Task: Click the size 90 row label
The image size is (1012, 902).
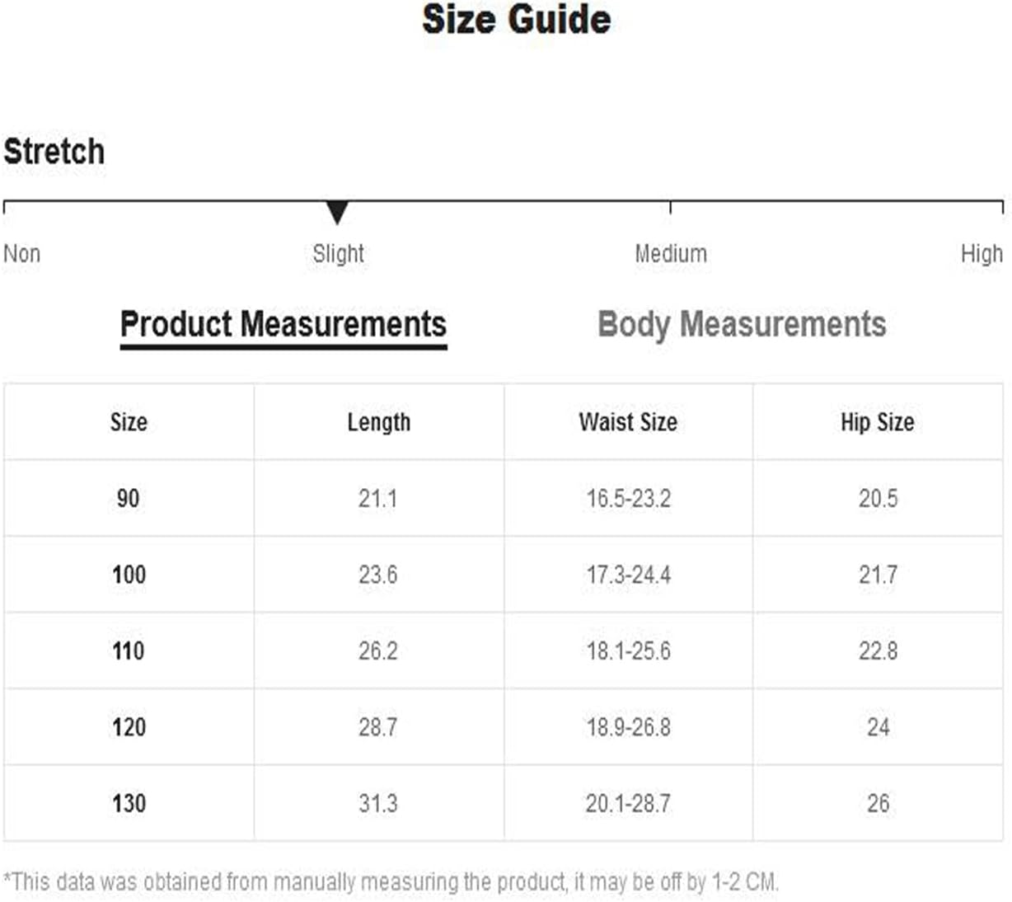Action: point(129,498)
